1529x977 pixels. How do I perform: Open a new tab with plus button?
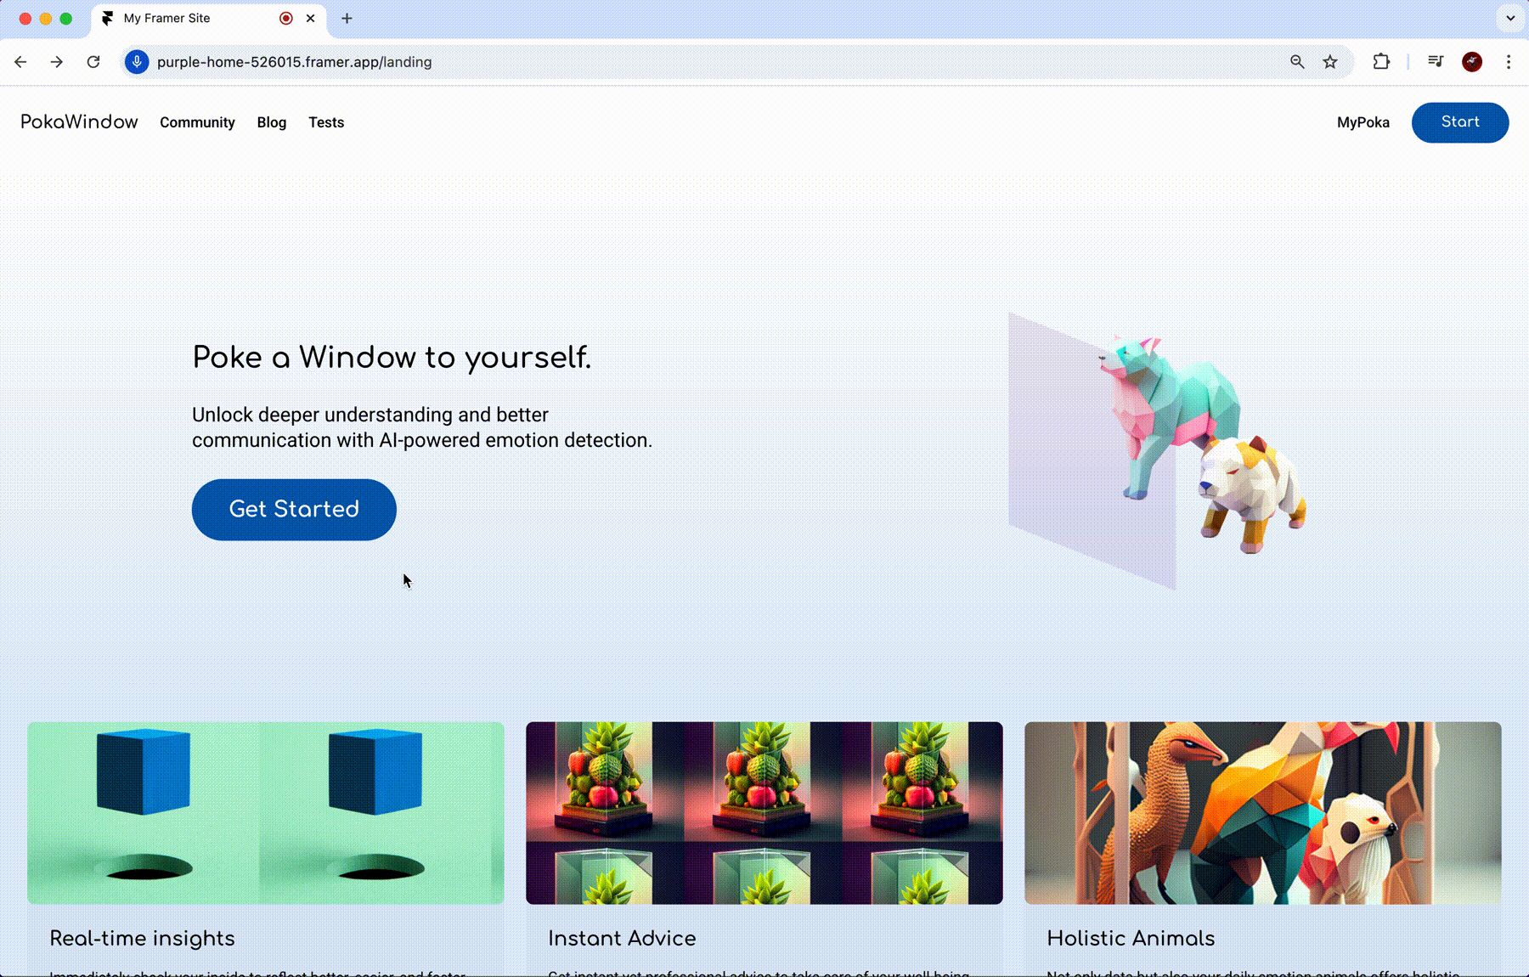[x=347, y=18]
